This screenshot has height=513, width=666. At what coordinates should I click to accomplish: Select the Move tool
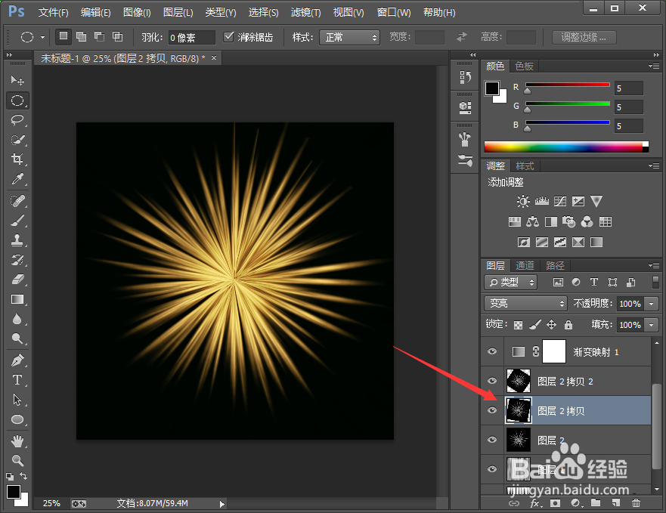tap(17, 80)
